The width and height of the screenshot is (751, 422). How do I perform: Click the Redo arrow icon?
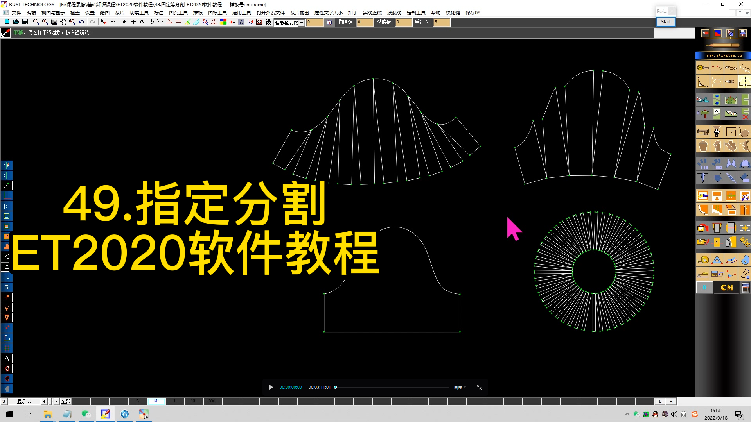(92, 22)
